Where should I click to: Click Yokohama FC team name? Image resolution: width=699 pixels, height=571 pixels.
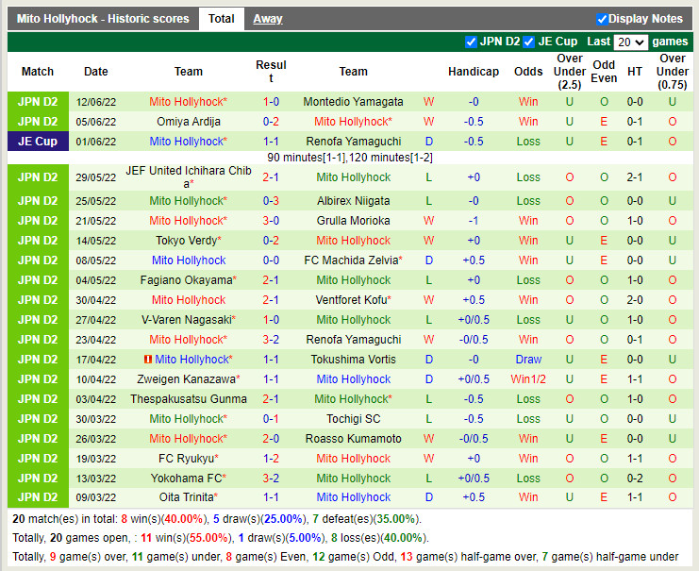tap(189, 479)
